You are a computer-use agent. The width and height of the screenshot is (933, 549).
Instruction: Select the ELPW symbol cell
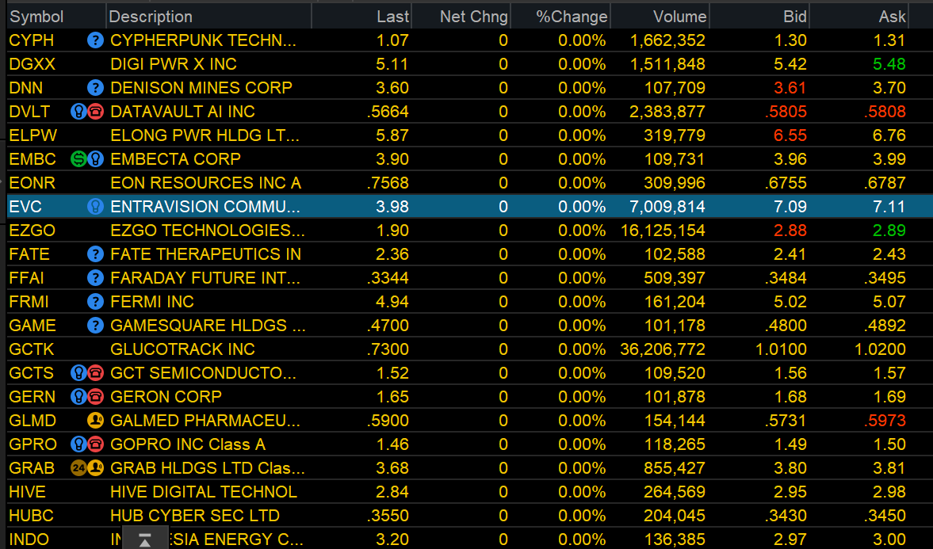tap(33, 135)
